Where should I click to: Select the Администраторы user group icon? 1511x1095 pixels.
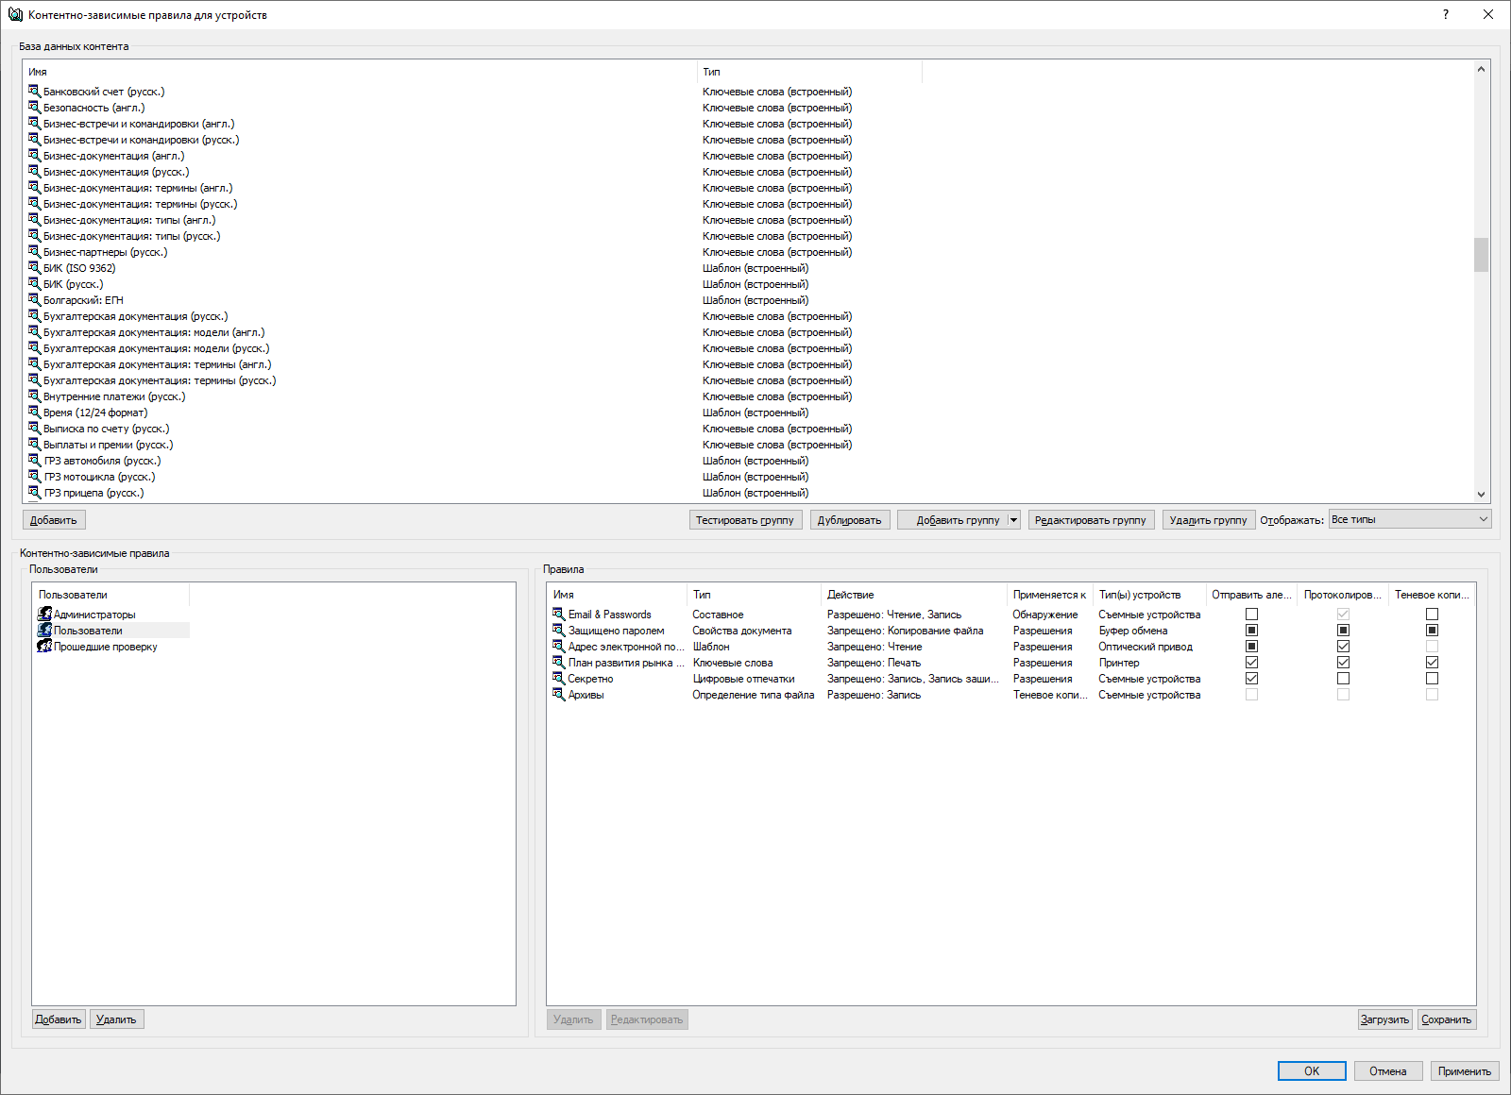[x=44, y=615]
